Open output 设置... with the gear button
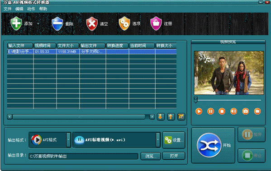 (174, 140)
